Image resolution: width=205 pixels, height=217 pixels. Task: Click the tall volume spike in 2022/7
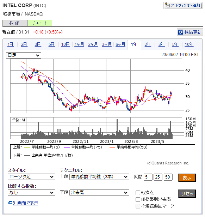pyautogui.click(x=38, y=130)
